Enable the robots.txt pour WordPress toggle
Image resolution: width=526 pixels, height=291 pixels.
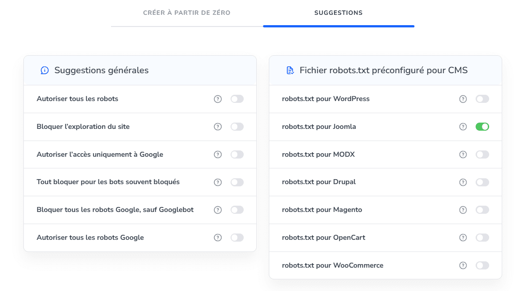482,99
